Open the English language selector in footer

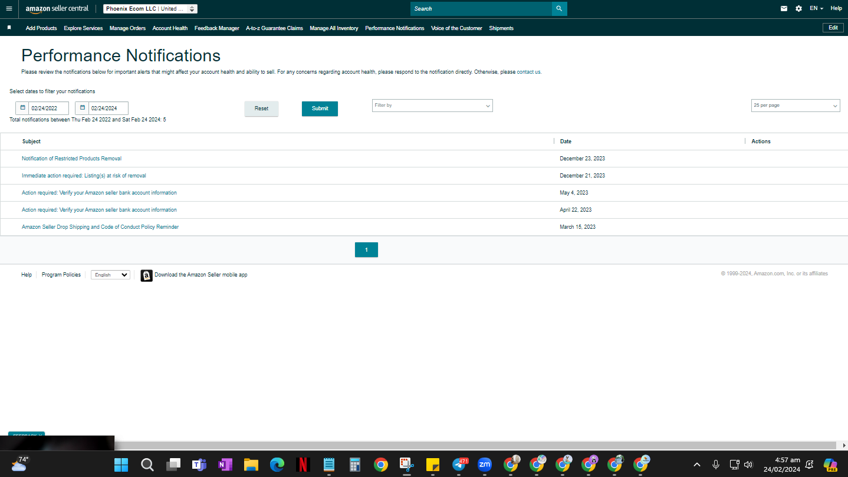point(110,275)
